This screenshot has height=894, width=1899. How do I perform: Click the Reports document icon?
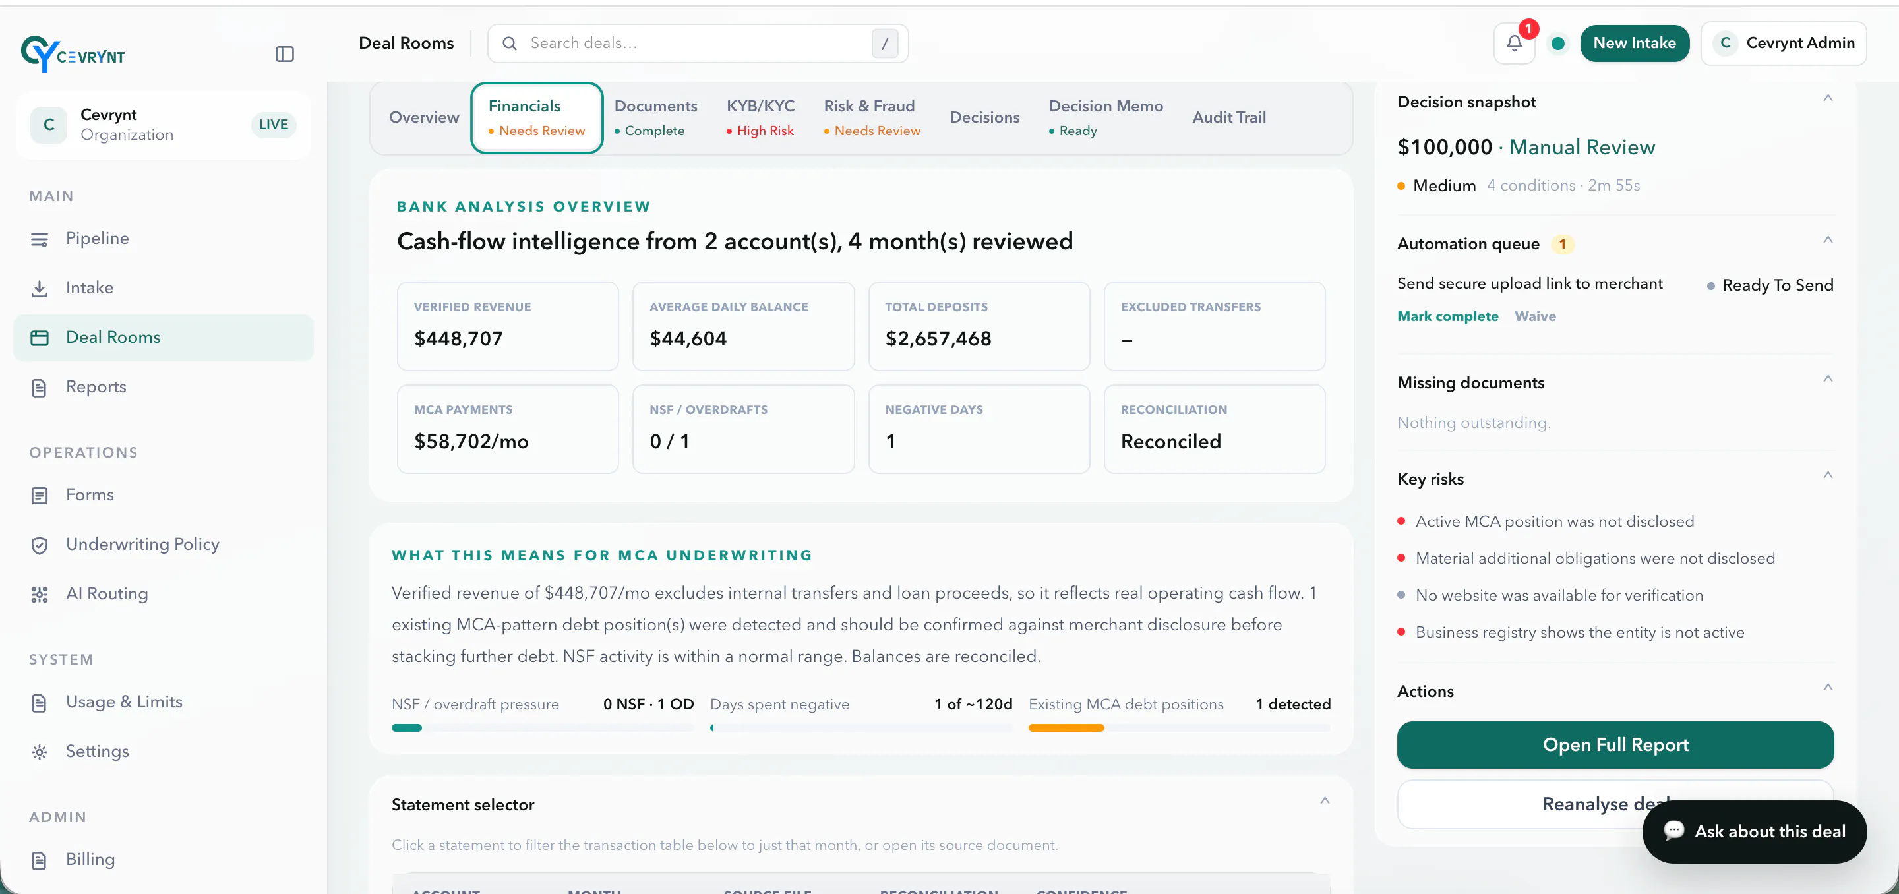[40, 387]
